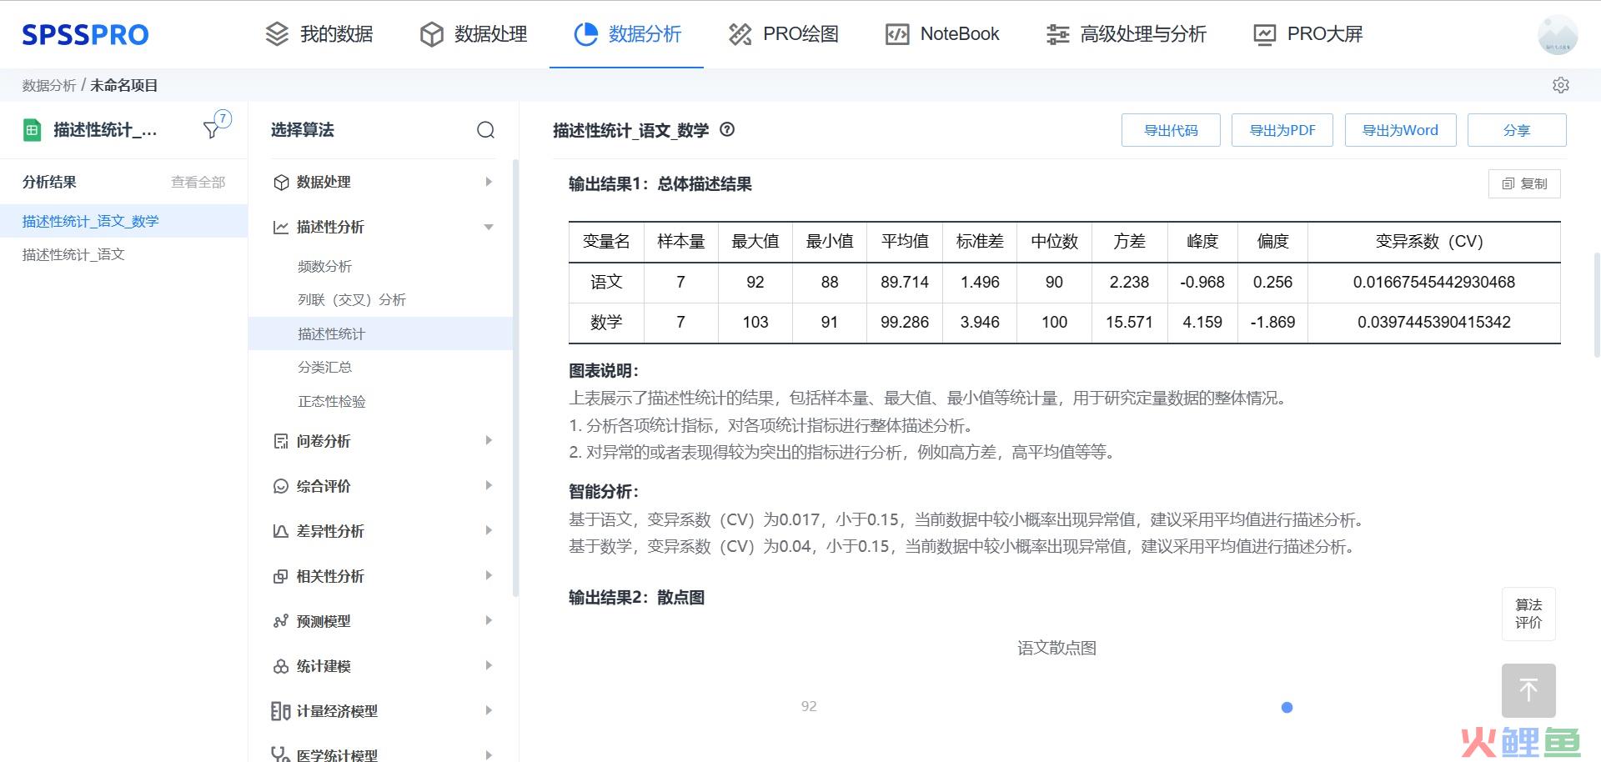Select 正态性检验 algorithm
The image size is (1601, 762).
(x=380, y=401)
